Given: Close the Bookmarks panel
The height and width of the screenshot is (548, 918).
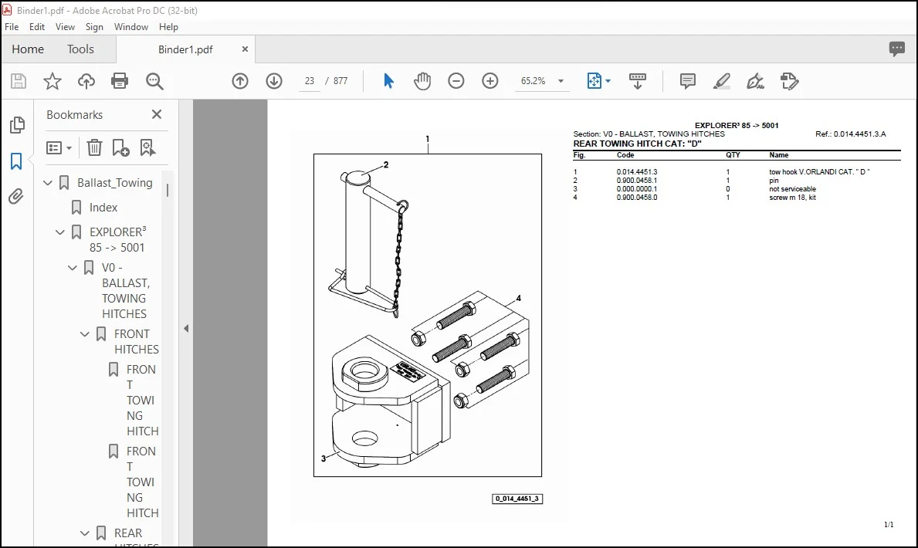Looking at the screenshot, I should click(x=156, y=114).
